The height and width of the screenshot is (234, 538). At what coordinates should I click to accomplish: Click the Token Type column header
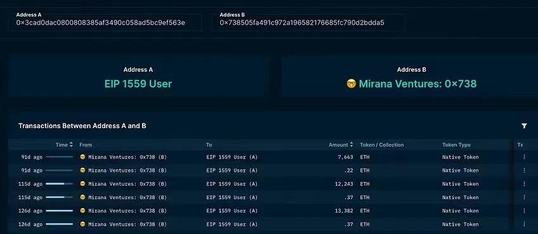pos(456,145)
